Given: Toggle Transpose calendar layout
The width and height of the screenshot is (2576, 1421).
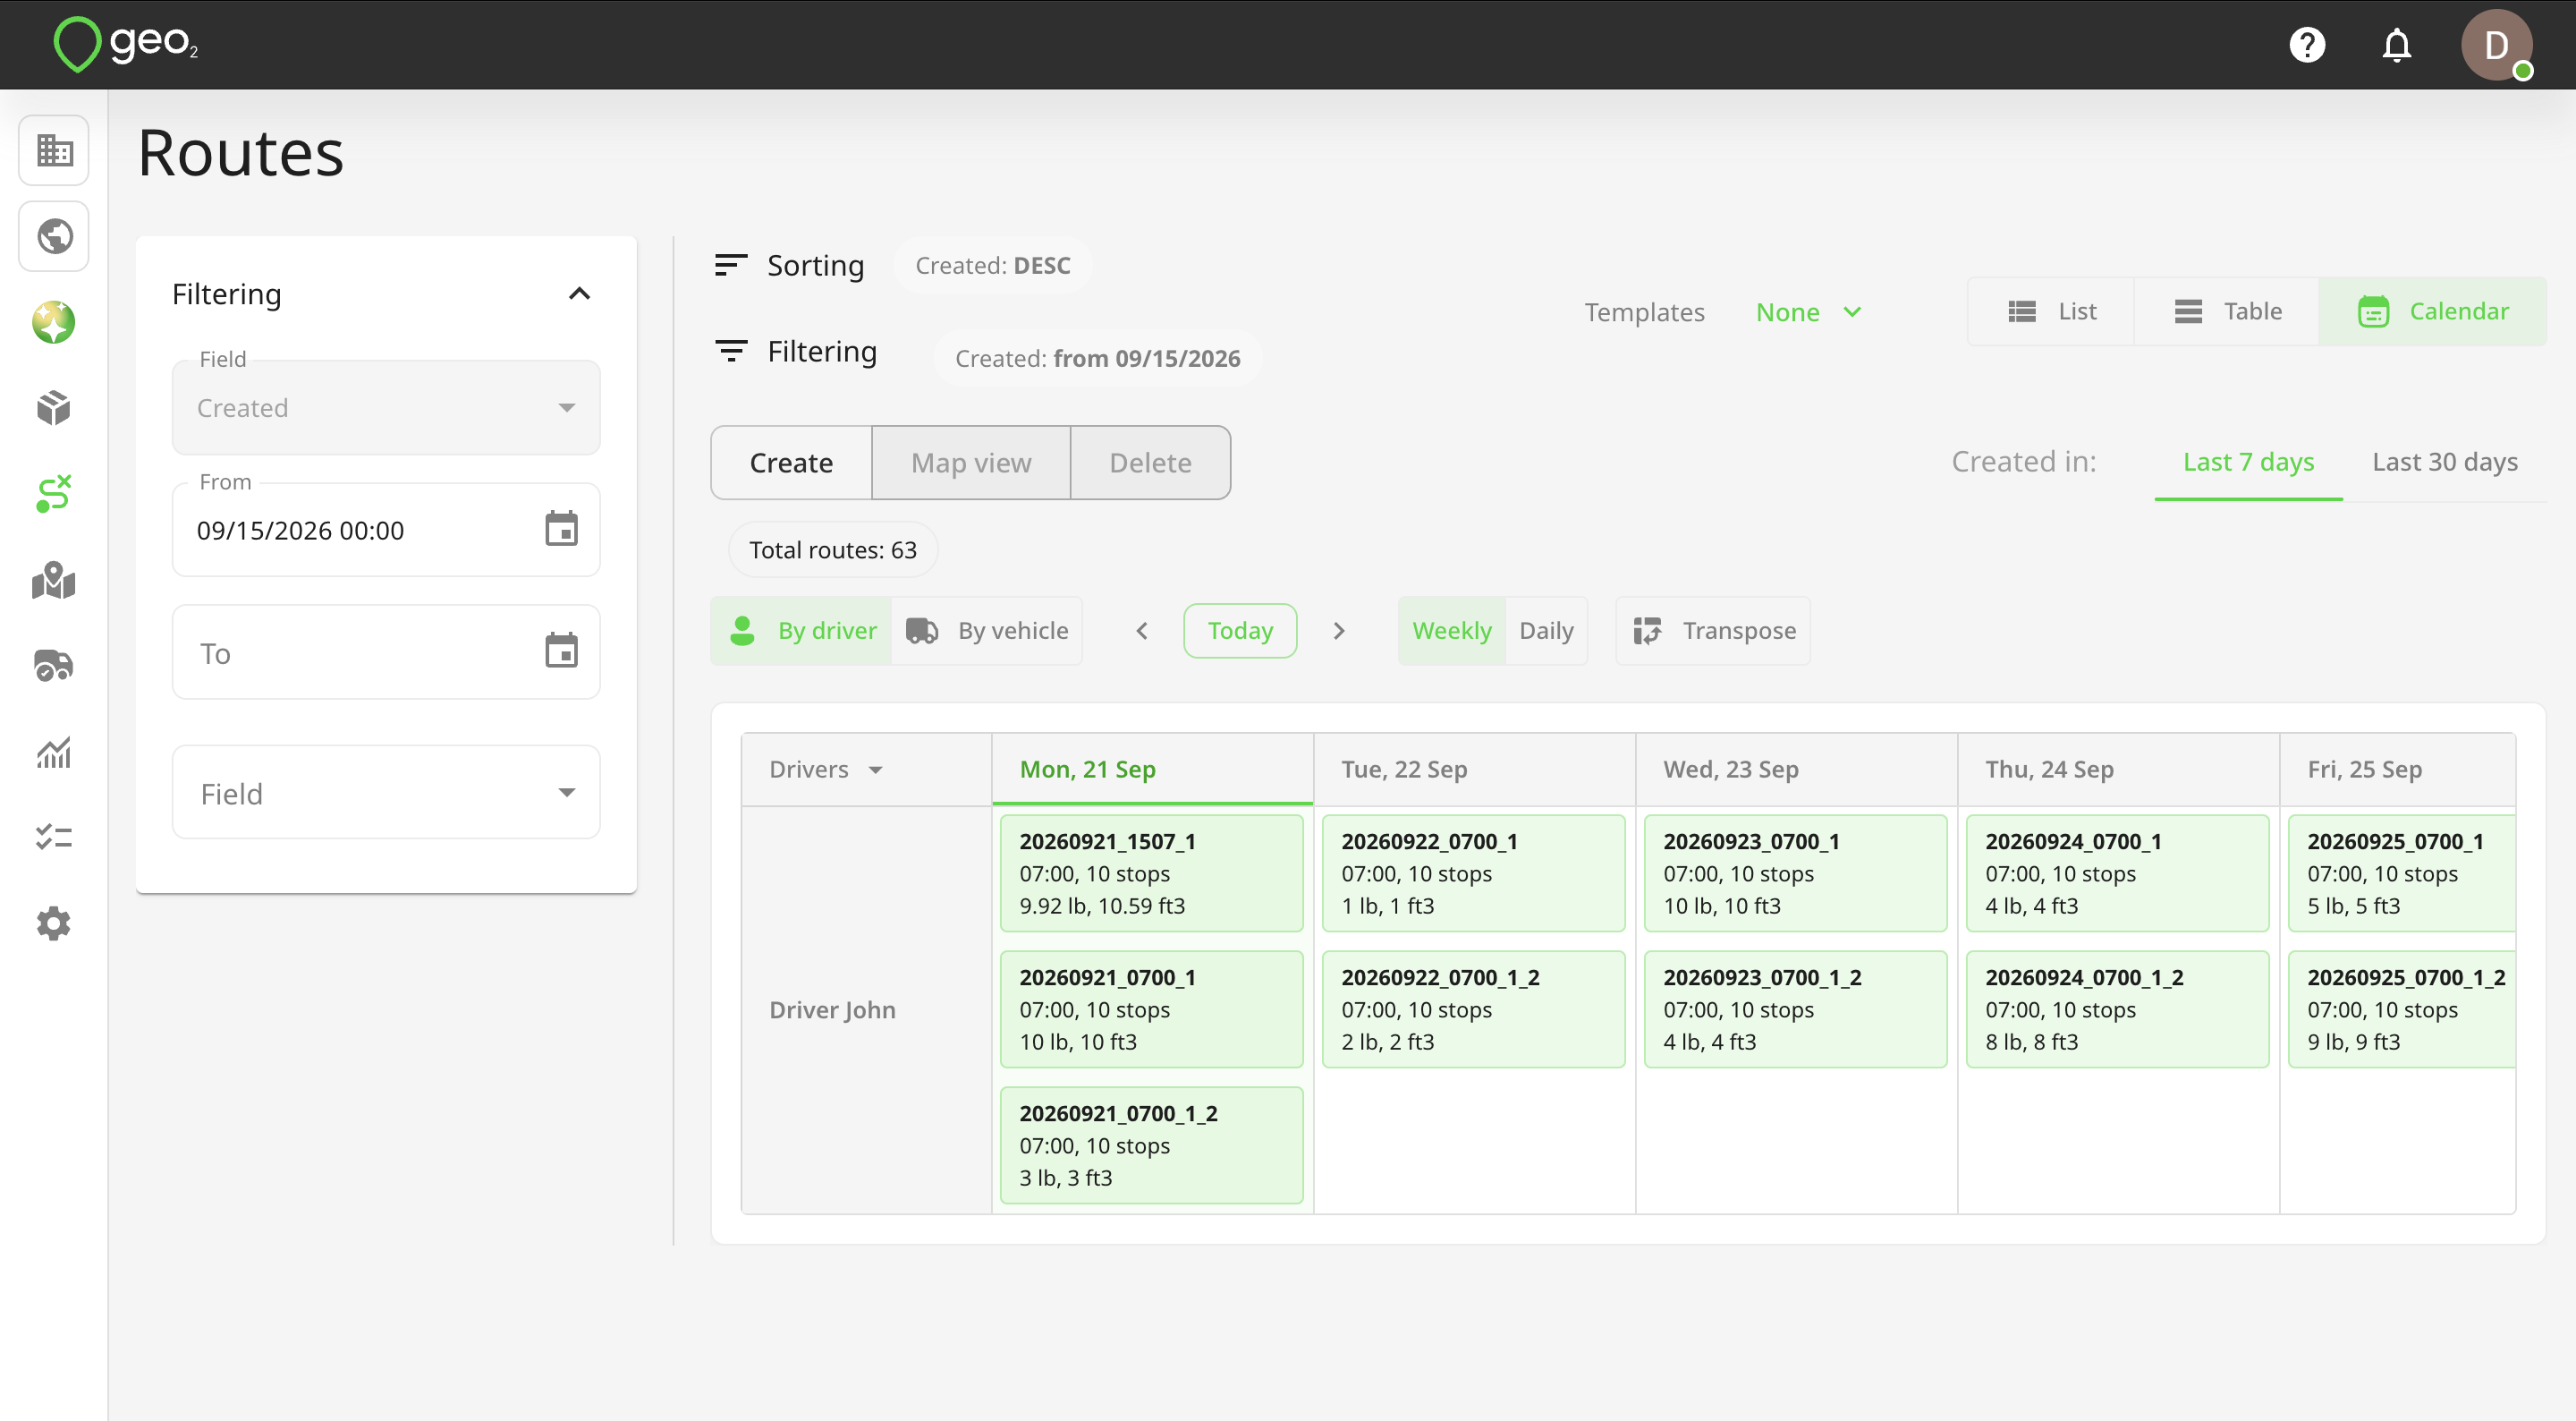Looking at the screenshot, I should [x=1713, y=631].
